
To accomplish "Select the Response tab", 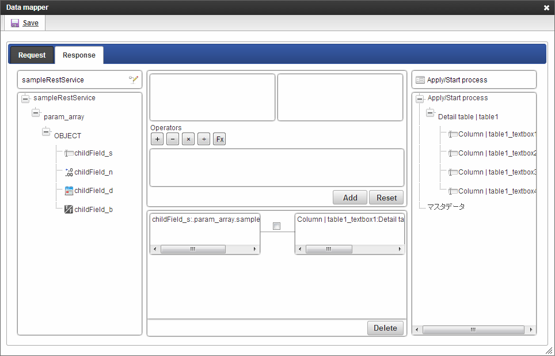I will tap(79, 55).
